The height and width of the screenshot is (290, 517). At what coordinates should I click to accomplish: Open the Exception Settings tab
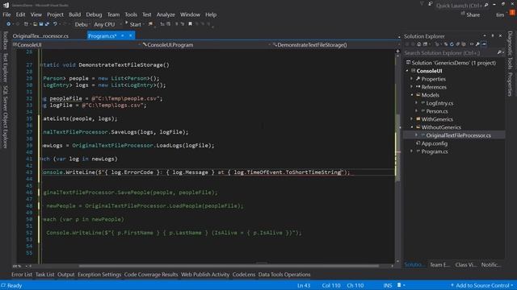pyautogui.click(x=99, y=275)
